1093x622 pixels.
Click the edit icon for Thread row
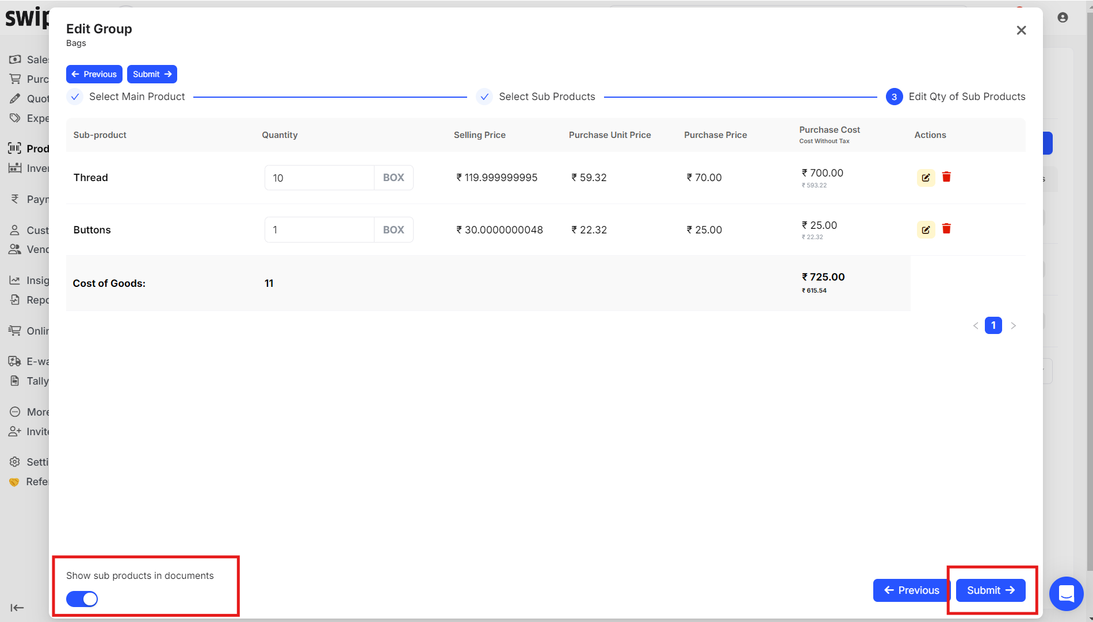pos(925,178)
